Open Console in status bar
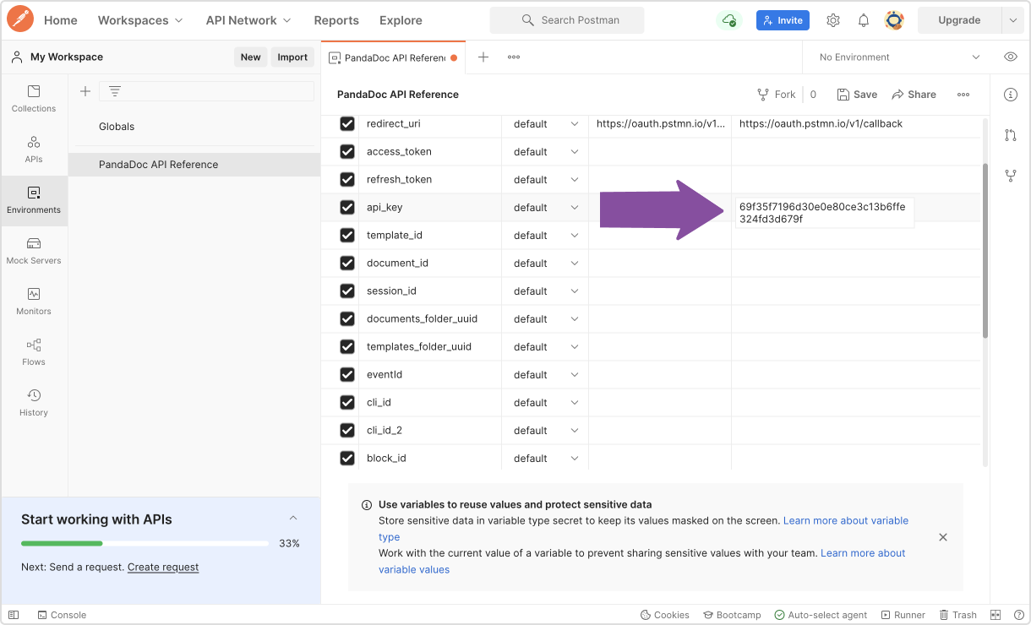Image resolution: width=1031 pixels, height=625 pixels. (62, 615)
